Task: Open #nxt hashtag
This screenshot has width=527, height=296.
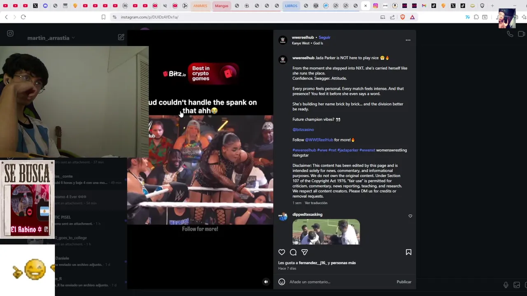Action: tap(332, 150)
